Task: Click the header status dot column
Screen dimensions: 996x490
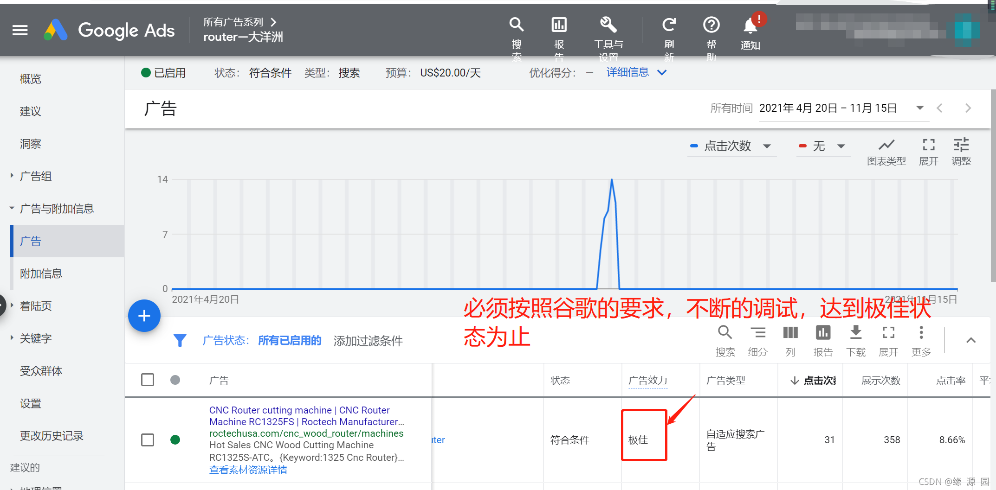Action: pos(175,380)
